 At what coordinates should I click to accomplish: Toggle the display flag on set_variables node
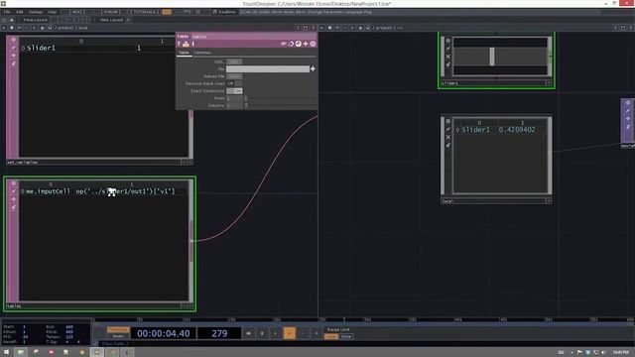click(13, 63)
